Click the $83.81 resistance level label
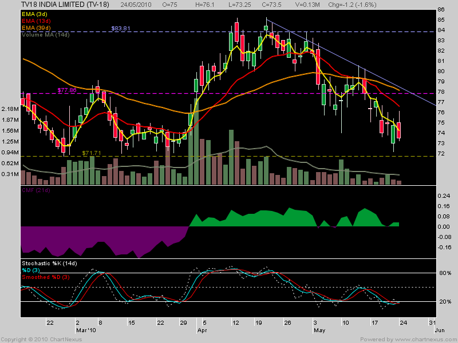This screenshot has width=458, height=343. 121,28
